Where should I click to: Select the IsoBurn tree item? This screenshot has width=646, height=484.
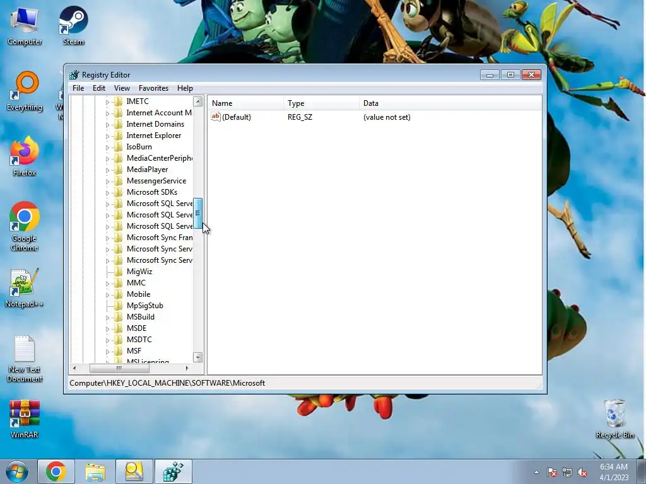[139, 147]
